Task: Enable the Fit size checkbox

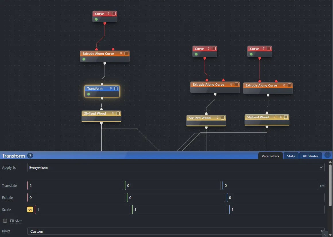Action: 5,221
